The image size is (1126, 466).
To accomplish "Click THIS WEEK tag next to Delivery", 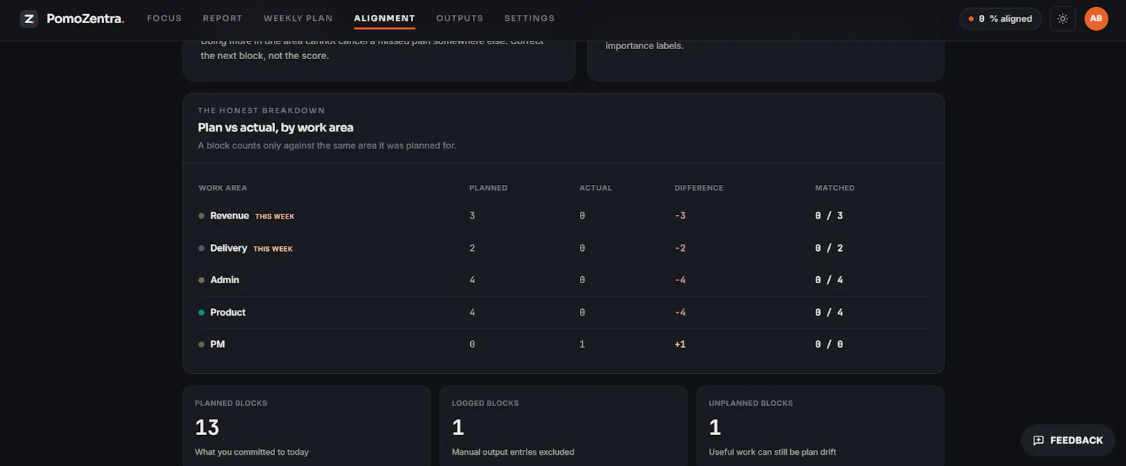I will (x=273, y=249).
